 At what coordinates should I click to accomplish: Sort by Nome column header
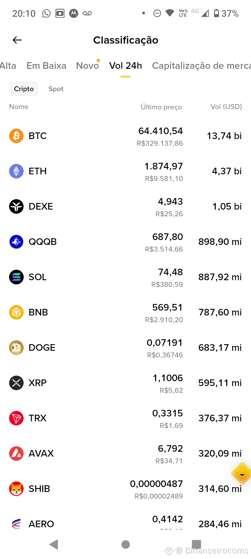tap(19, 107)
